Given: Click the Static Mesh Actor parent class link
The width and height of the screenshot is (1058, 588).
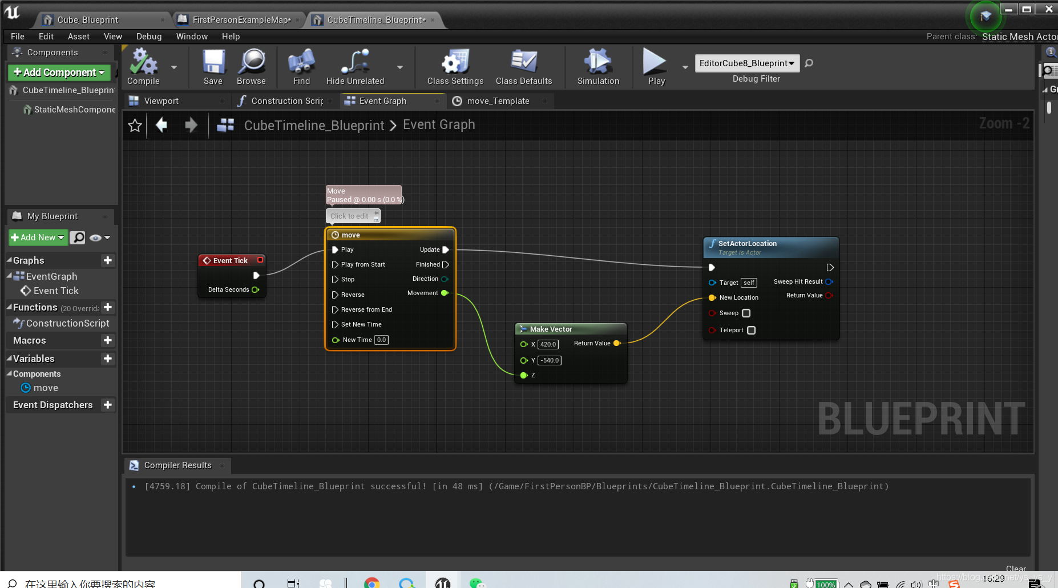Looking at the screenshot, I should [1019, 36].
